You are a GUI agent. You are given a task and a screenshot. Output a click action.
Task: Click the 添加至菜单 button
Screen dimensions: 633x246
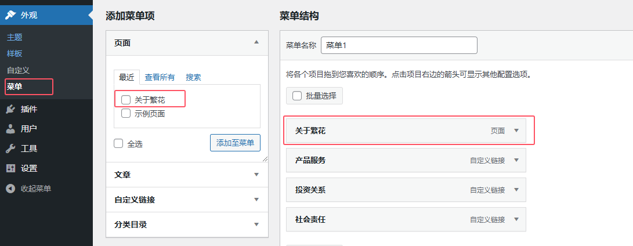click(236, 143)
